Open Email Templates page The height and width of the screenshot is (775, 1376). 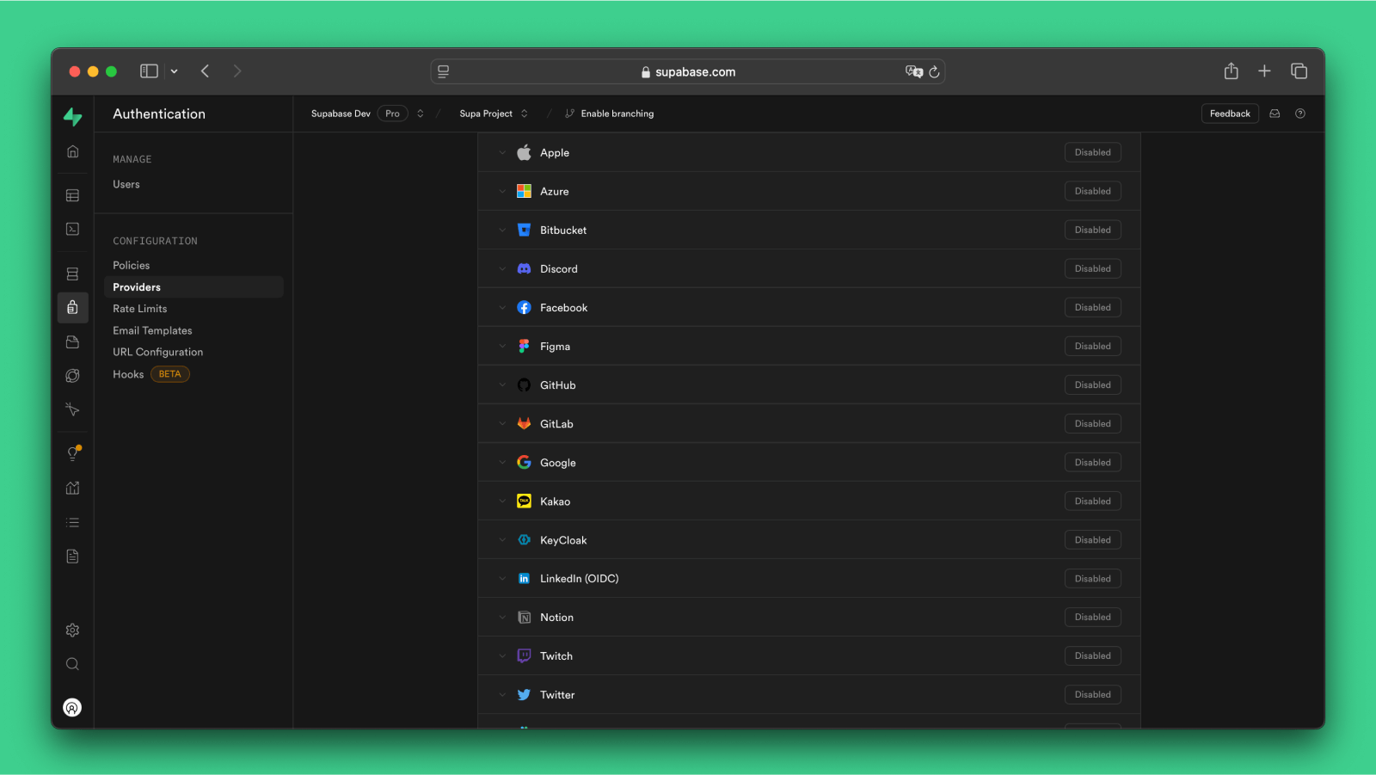pyautogui.click(x=152, y=330)
